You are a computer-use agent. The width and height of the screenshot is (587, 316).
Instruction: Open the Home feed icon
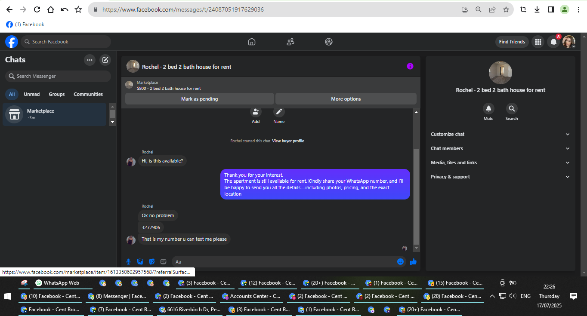[252, 42]
